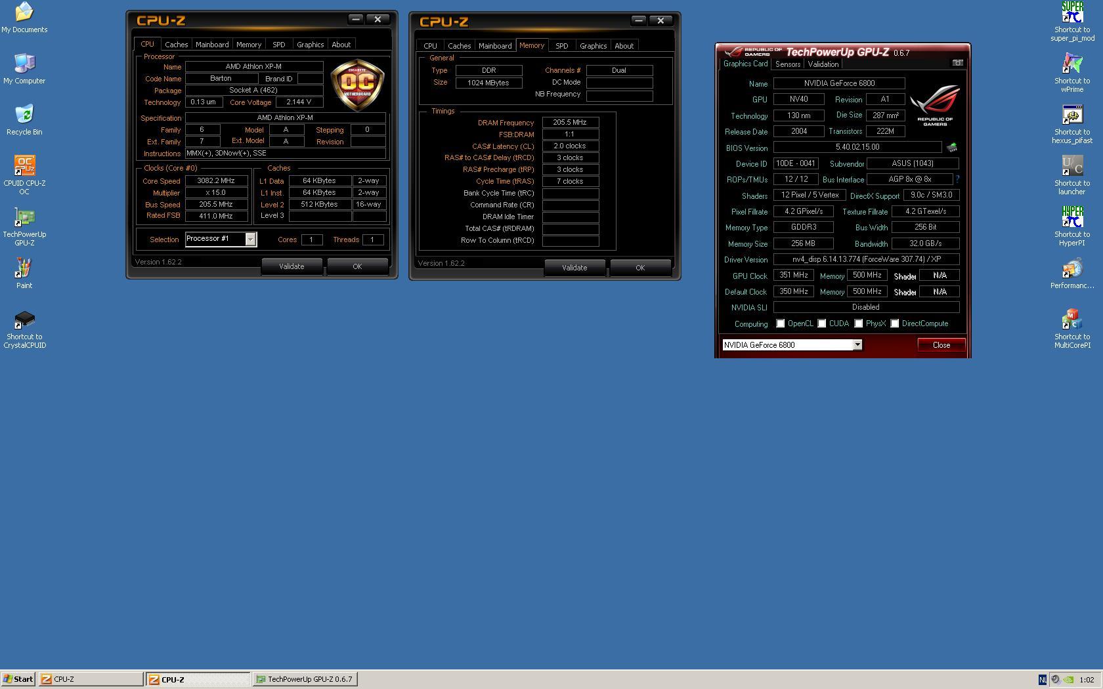Click Validate in left CPU-Z window
The image size is (1103, 689).
pyautogui.click(x=292, y=266)
